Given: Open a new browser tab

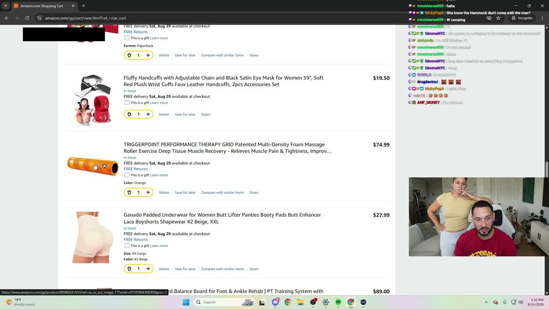Looking at the screenshot, I should click(x=83, y=6).
